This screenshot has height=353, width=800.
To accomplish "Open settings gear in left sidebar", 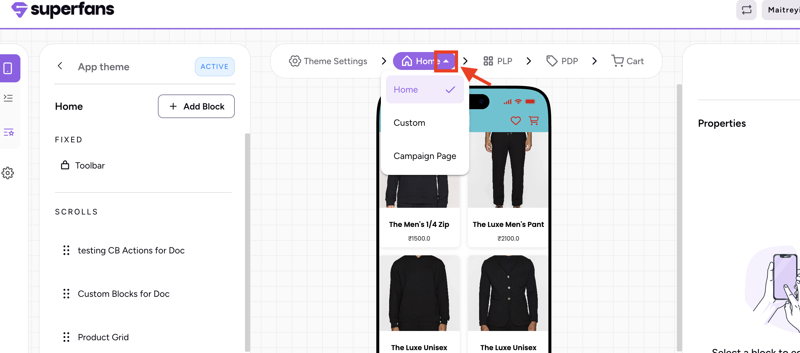I will point(8,173).
